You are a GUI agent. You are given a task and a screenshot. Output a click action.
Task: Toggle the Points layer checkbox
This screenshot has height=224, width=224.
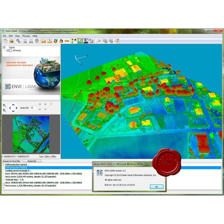(x=4, y=47)
